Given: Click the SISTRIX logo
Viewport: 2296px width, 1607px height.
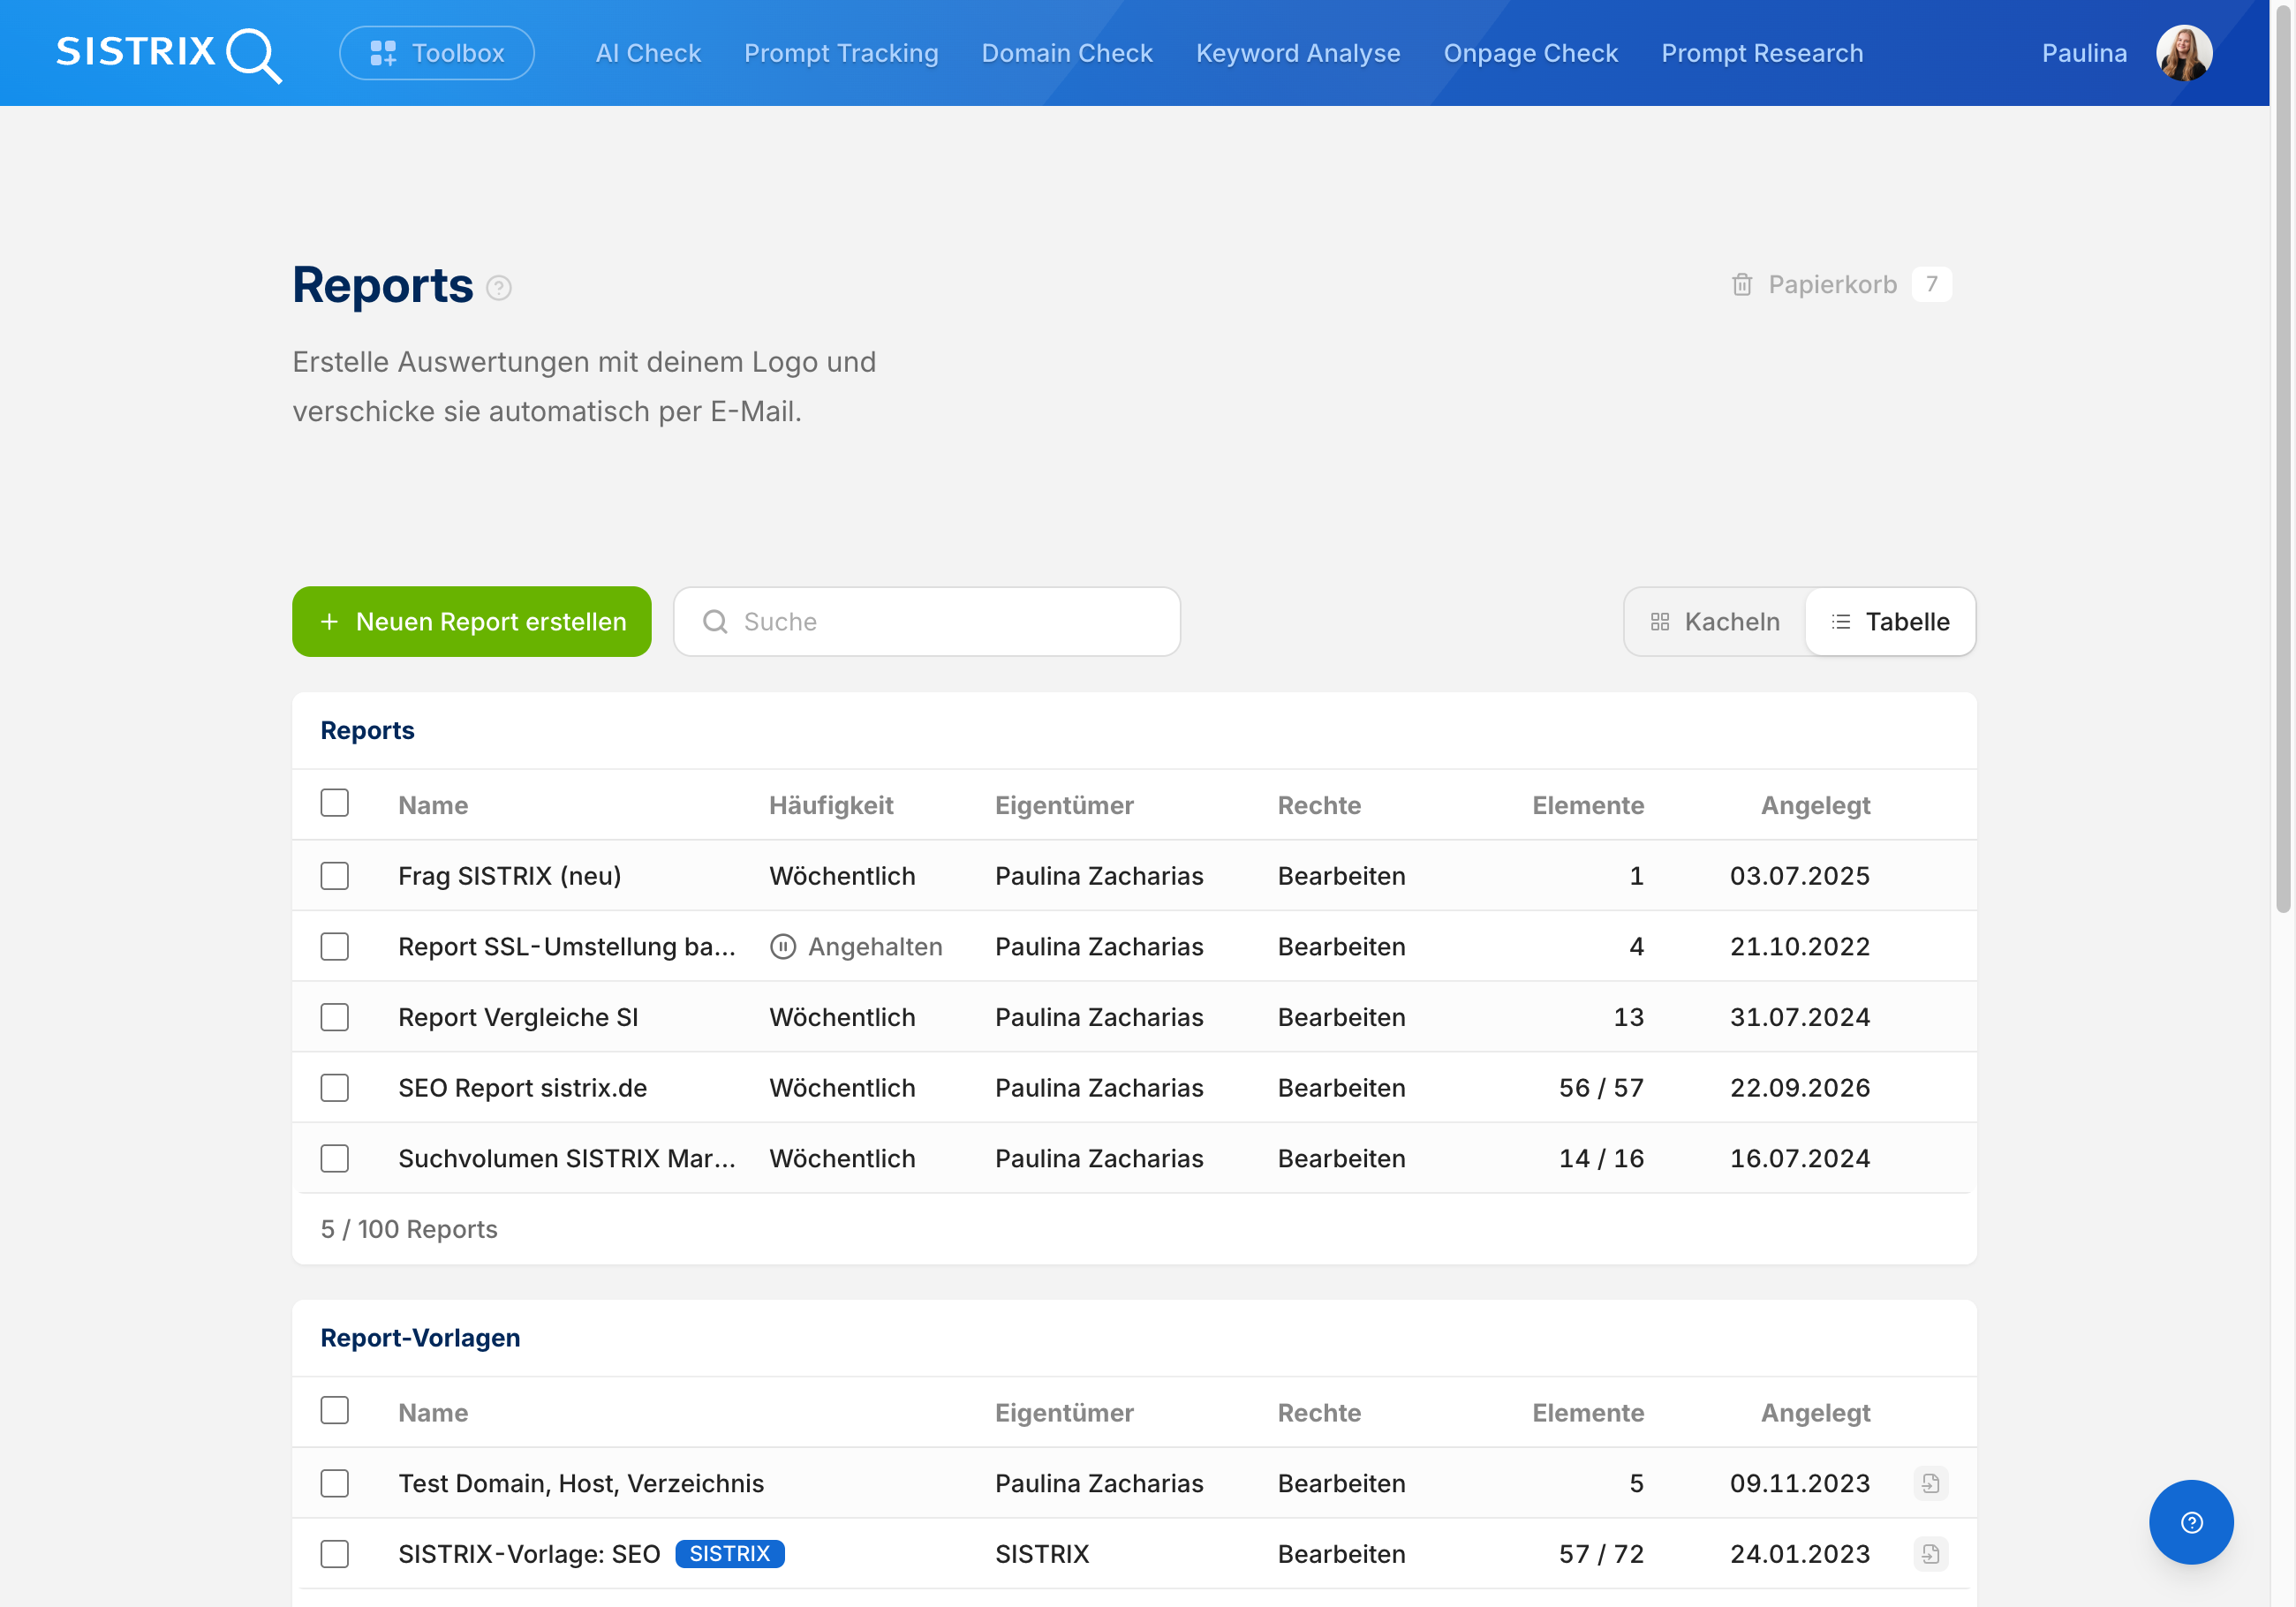Looking at the screenshot, I should (169, 54).
